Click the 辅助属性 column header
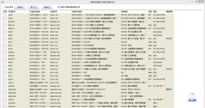Image resolution: width=205 pixels, height=108 pixels. 170,12
